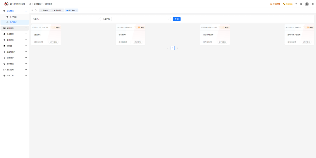316x158 pixels.
Task: Click the 厦门由创源科技 logo
Action: tap(15, 4)
